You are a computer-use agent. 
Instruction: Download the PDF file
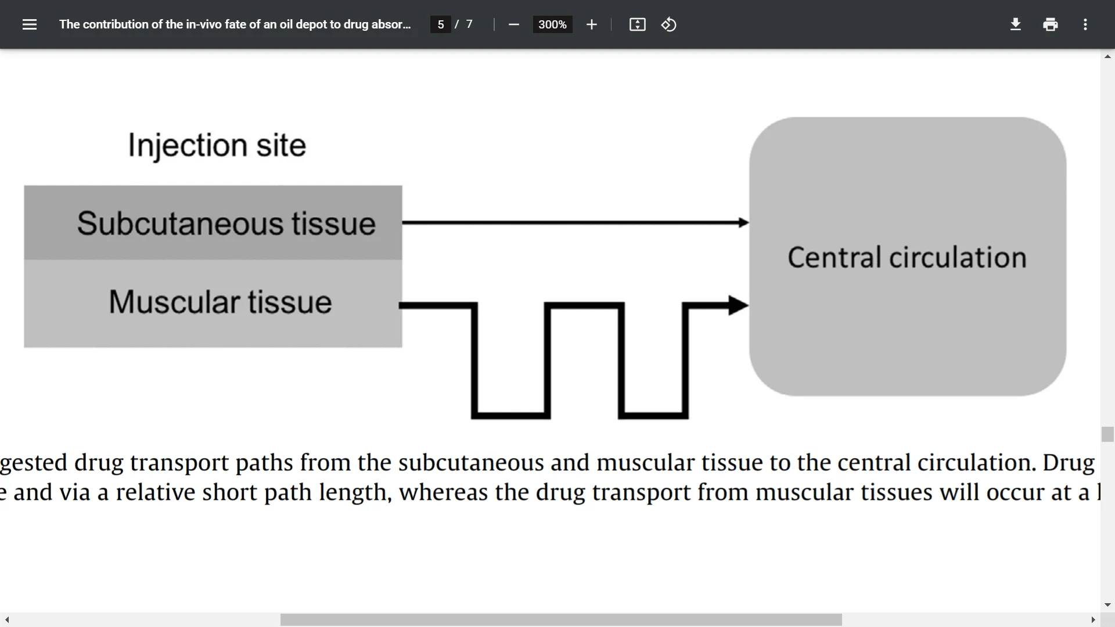click(x=1016, y=24)
